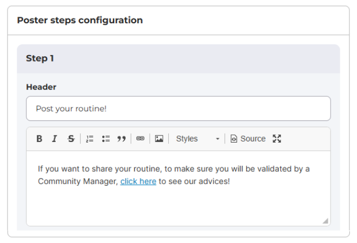Click the document icon beside Source
The height and width of the screenshot is (243, 357).
tap(234, 139)
